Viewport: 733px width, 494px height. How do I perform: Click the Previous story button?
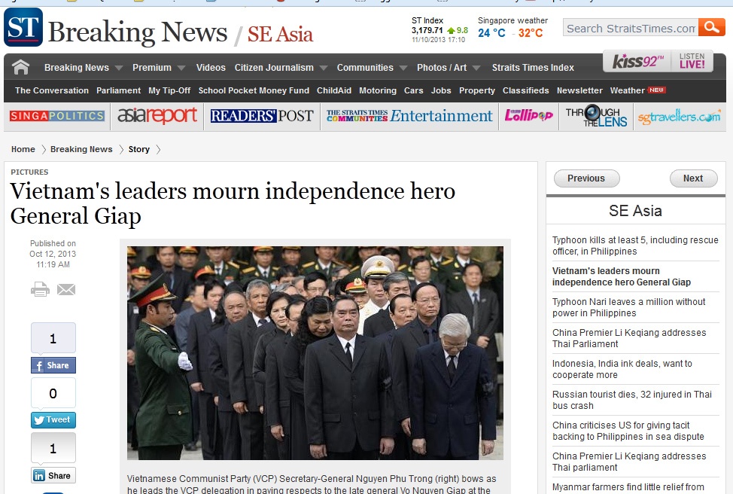click(x=587, y=178)
